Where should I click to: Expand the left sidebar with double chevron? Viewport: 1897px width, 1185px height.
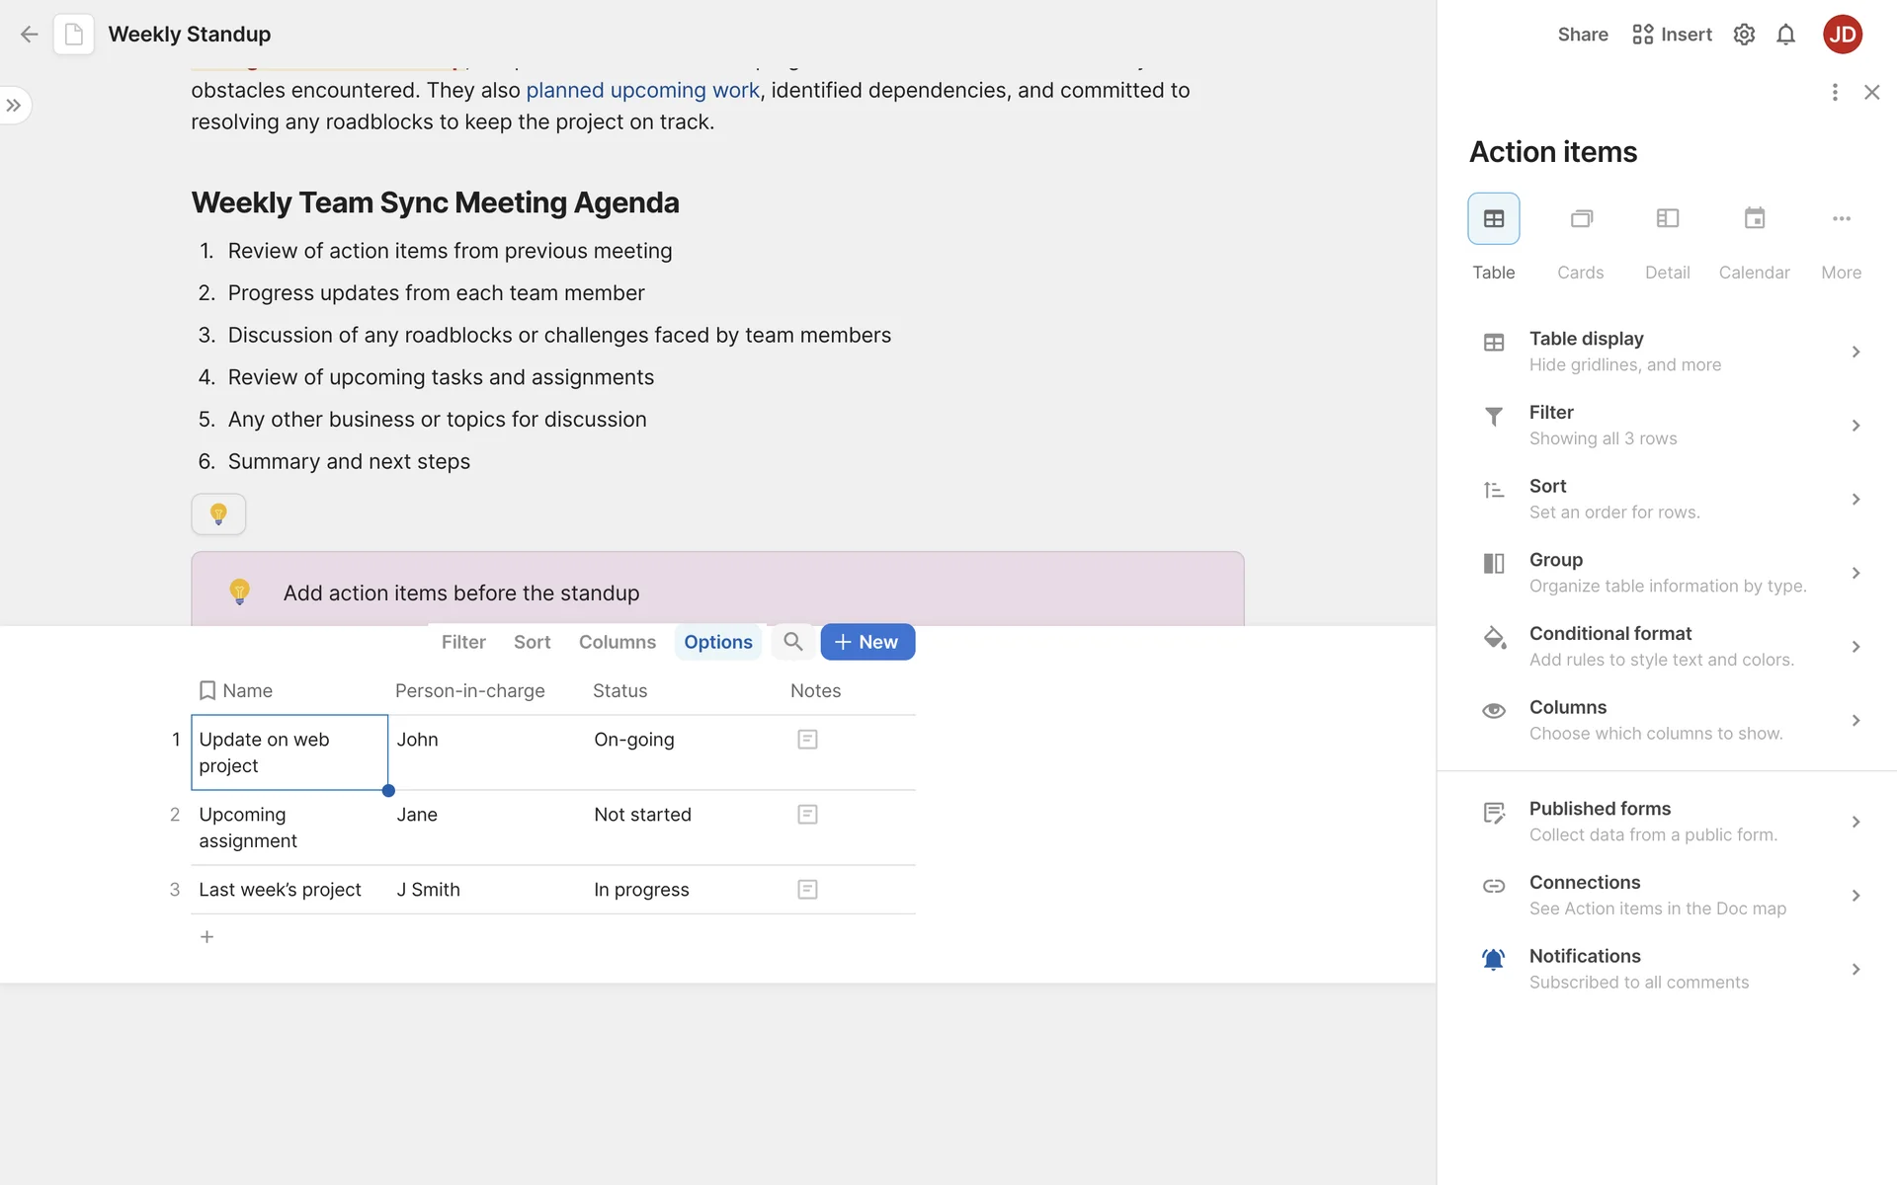point(14,106)
